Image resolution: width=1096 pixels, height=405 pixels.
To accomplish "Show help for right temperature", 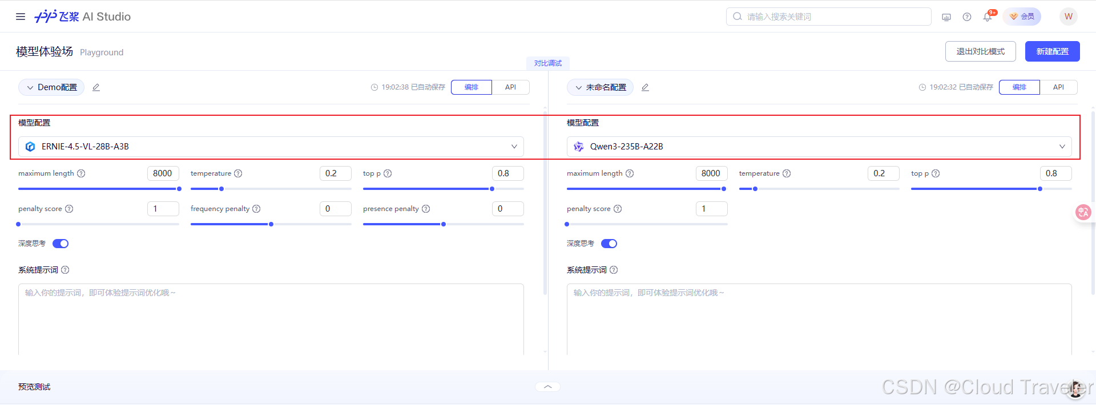I will 787,173.
